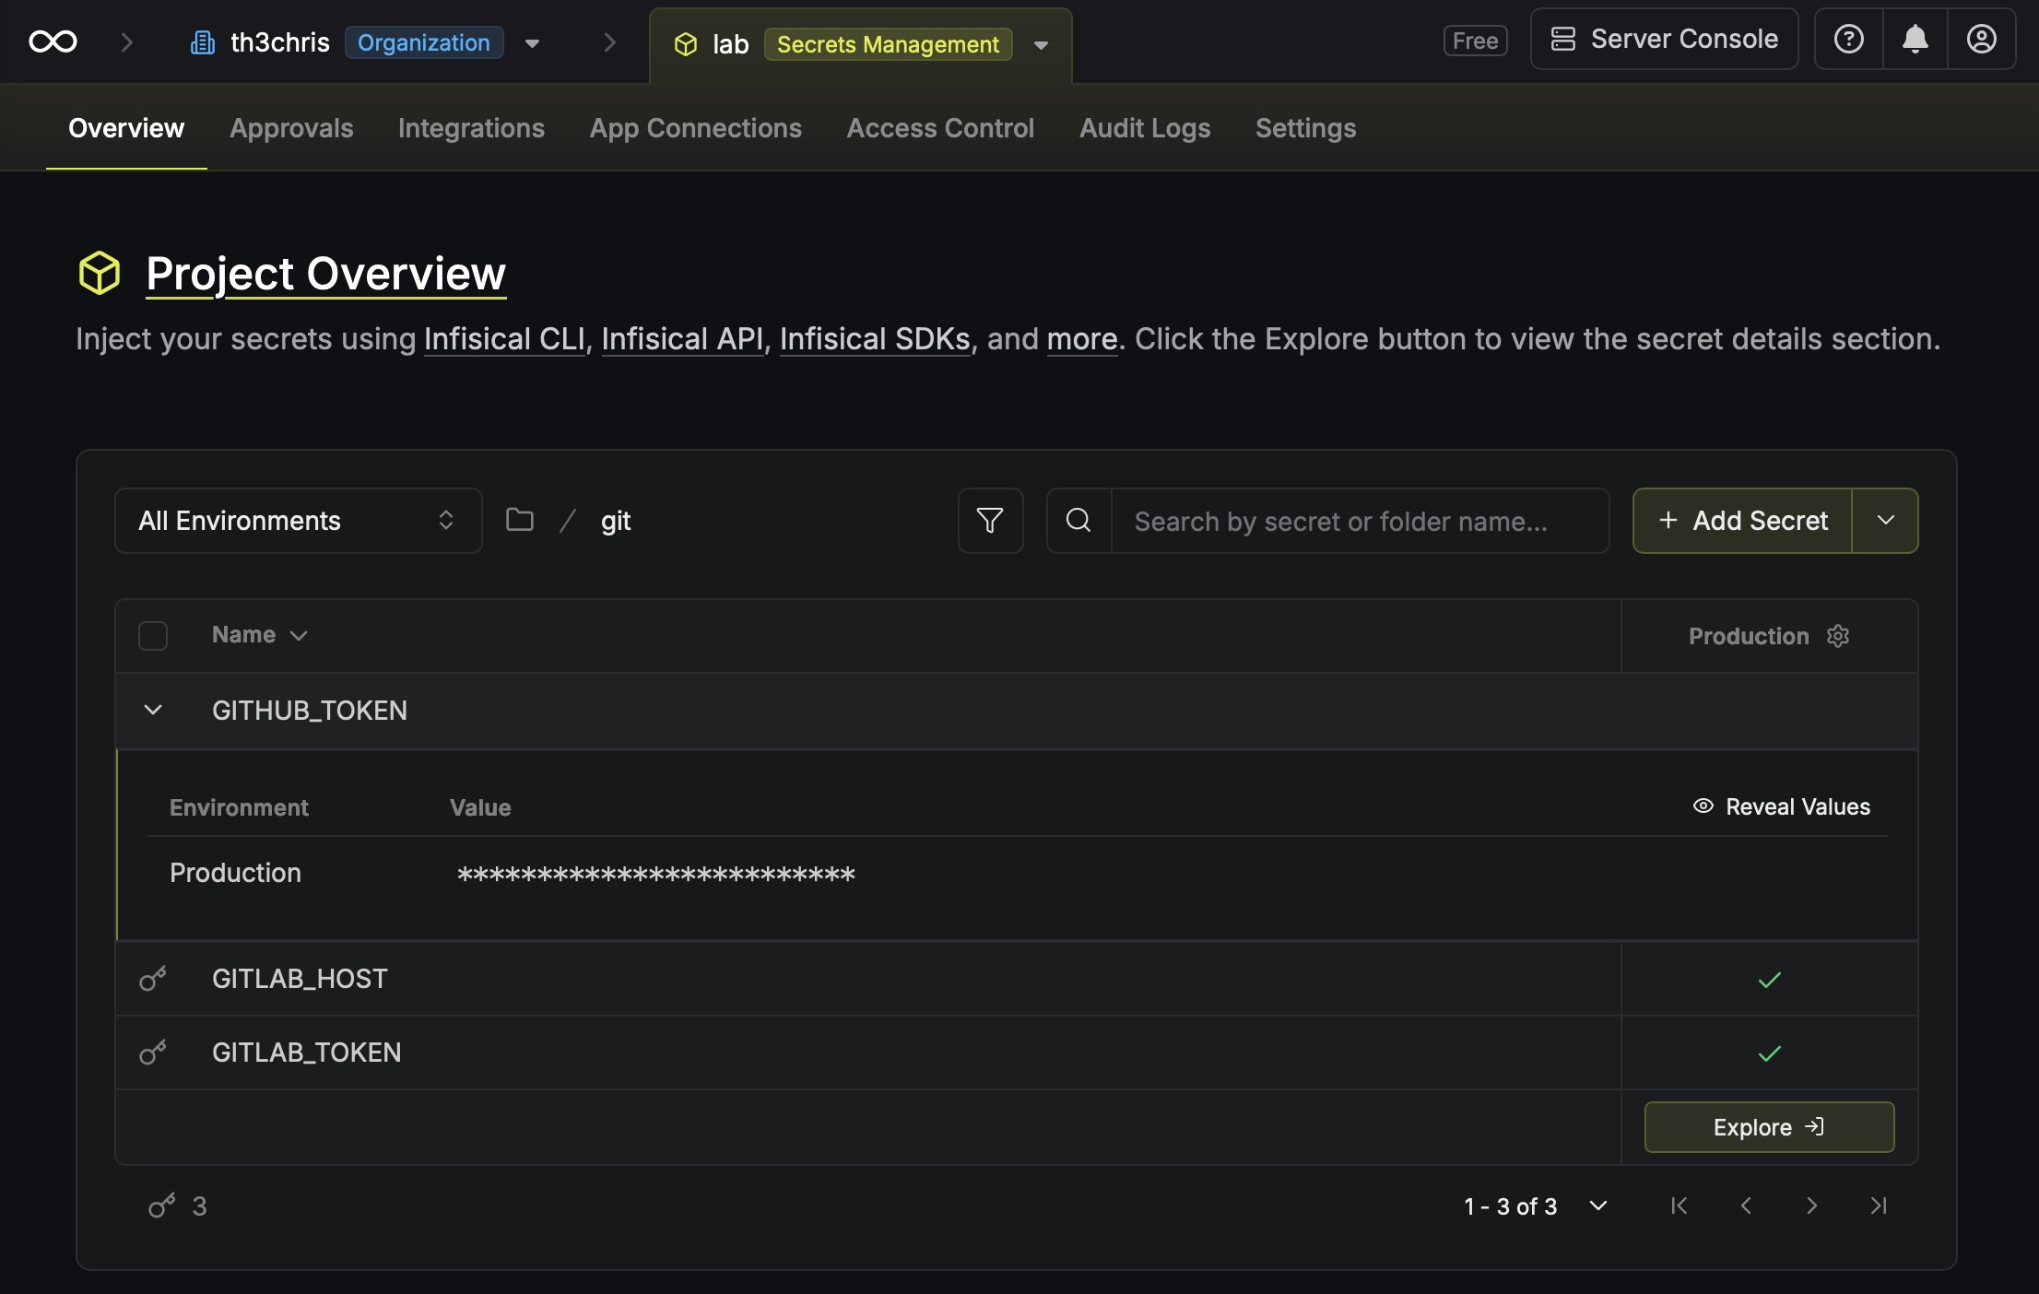Click the Free plan badge
The height and width of the screenshot is (1294, 2039).
(1475, 41)
